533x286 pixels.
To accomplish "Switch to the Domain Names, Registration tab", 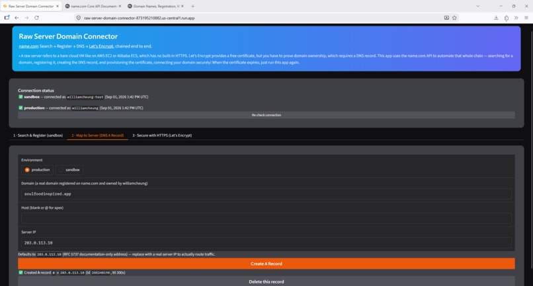I will [155, 6].
